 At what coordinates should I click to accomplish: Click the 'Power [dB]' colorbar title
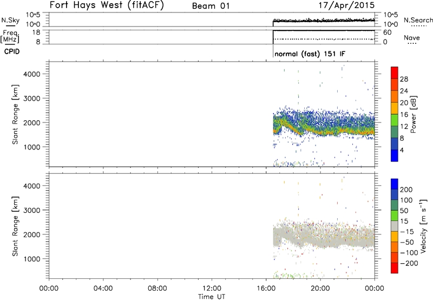[x=413, y=114]
